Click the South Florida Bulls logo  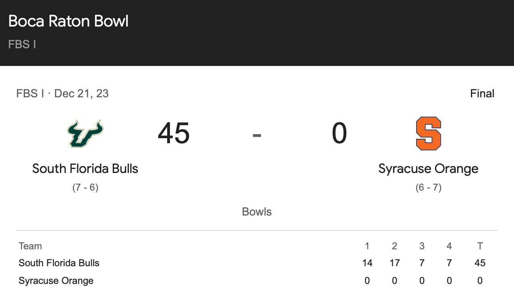coord(85,134)
